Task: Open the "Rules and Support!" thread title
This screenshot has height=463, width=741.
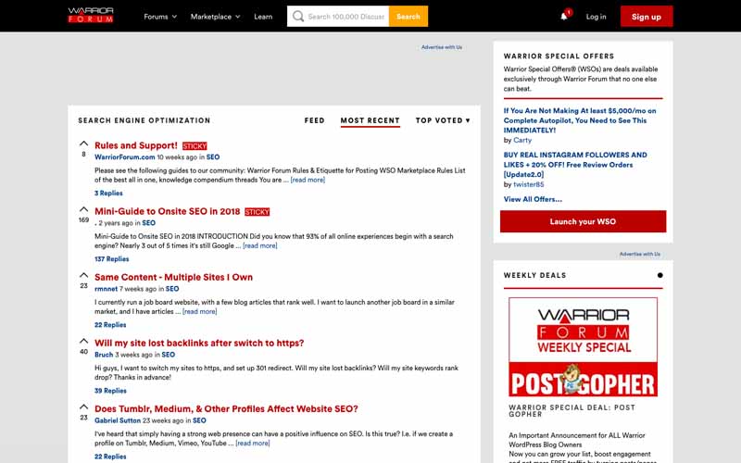Action: tap(136, 145)
